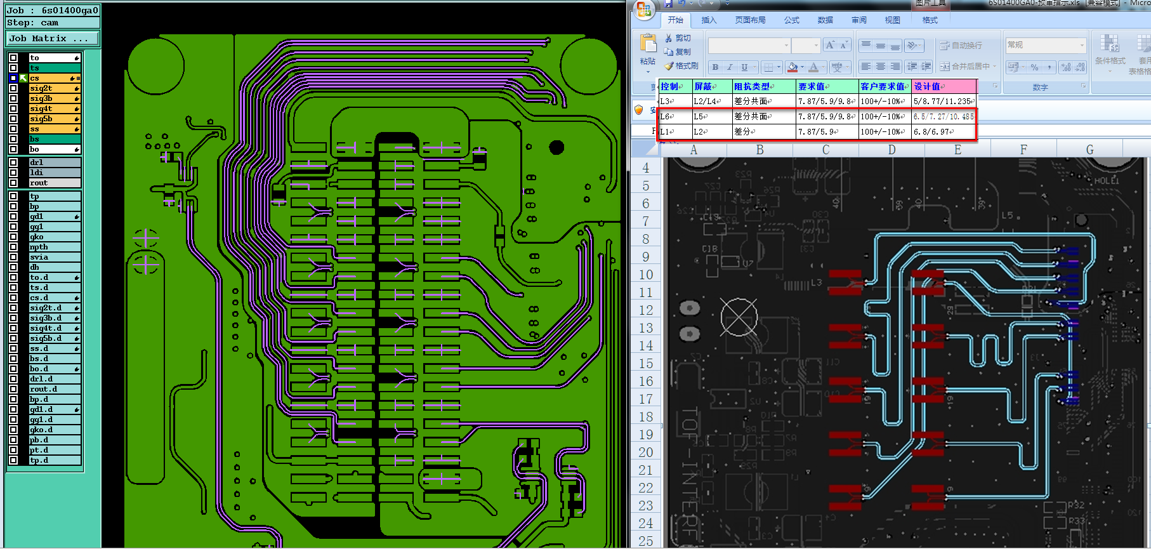Viewport: 1151px width, 549px height.
Task: Toggle the 'to' layer checkbox
Action: coord(13,58)
